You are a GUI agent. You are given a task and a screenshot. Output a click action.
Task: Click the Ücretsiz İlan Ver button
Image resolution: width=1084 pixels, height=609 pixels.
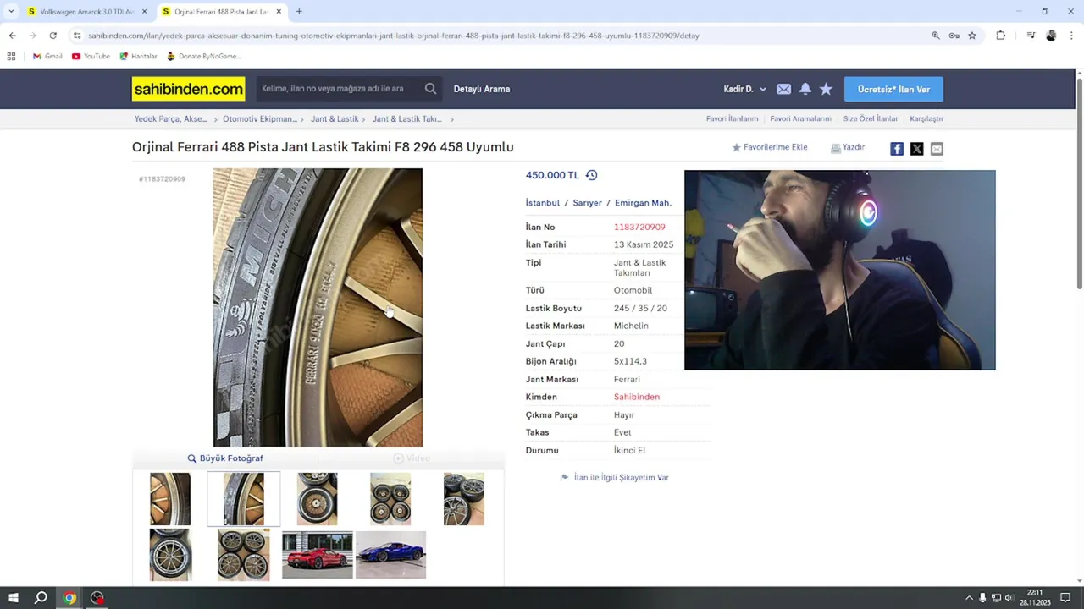pos(893,89)
